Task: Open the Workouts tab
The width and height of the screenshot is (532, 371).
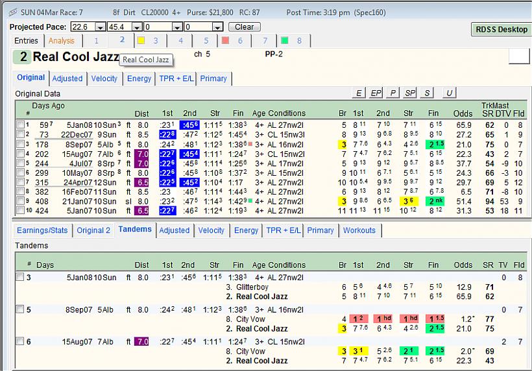Action: (359, 230)
